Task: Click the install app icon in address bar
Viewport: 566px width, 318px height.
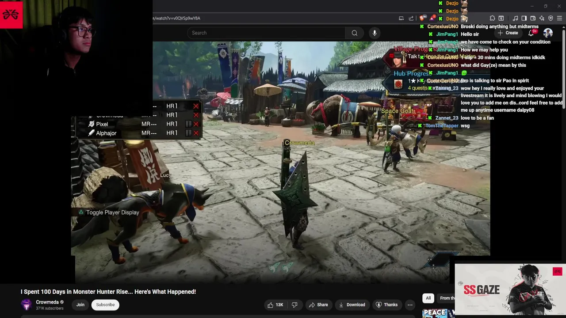Action: [401, 18]
